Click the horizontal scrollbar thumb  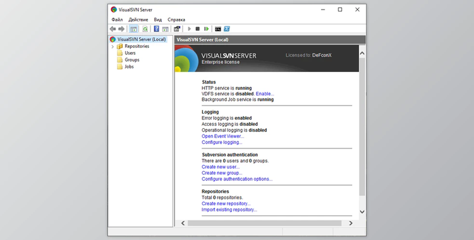coord(265,223)
